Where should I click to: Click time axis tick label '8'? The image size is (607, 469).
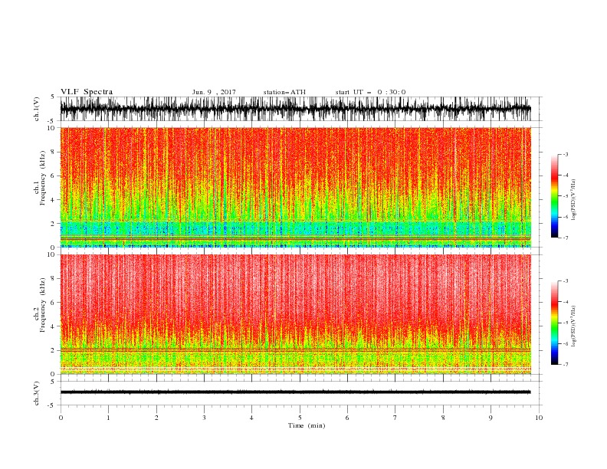pos(443,418)
